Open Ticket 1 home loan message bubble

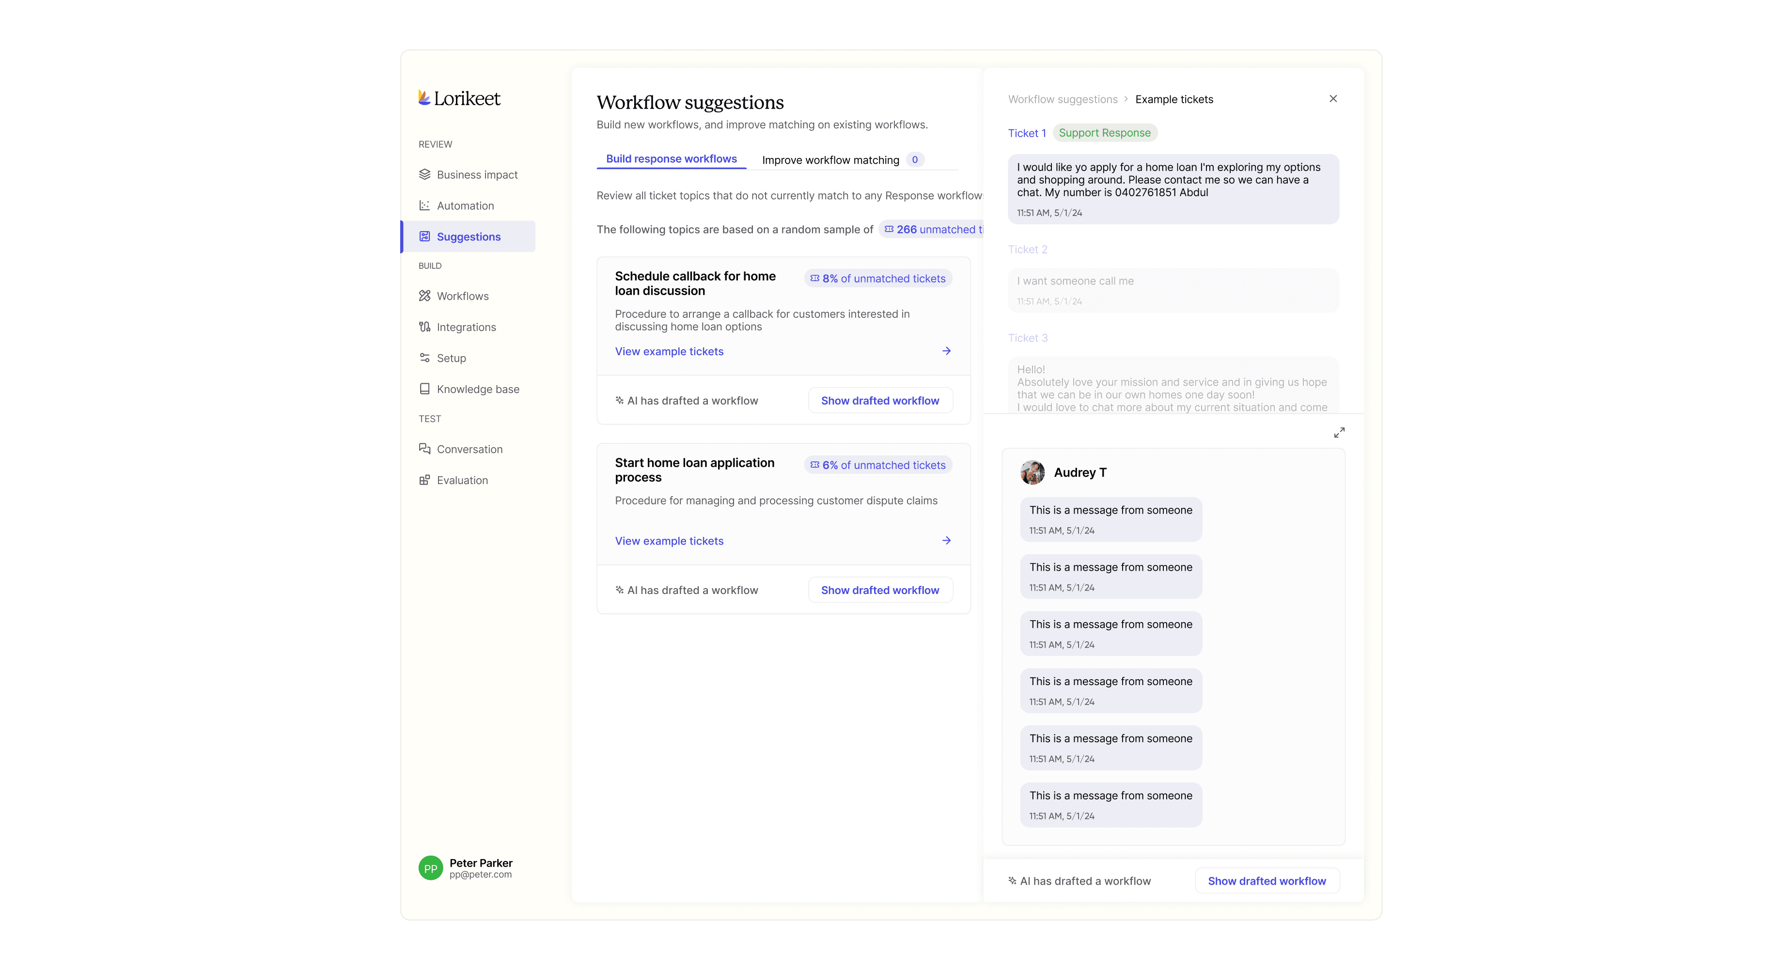[x=1173, y=189]
